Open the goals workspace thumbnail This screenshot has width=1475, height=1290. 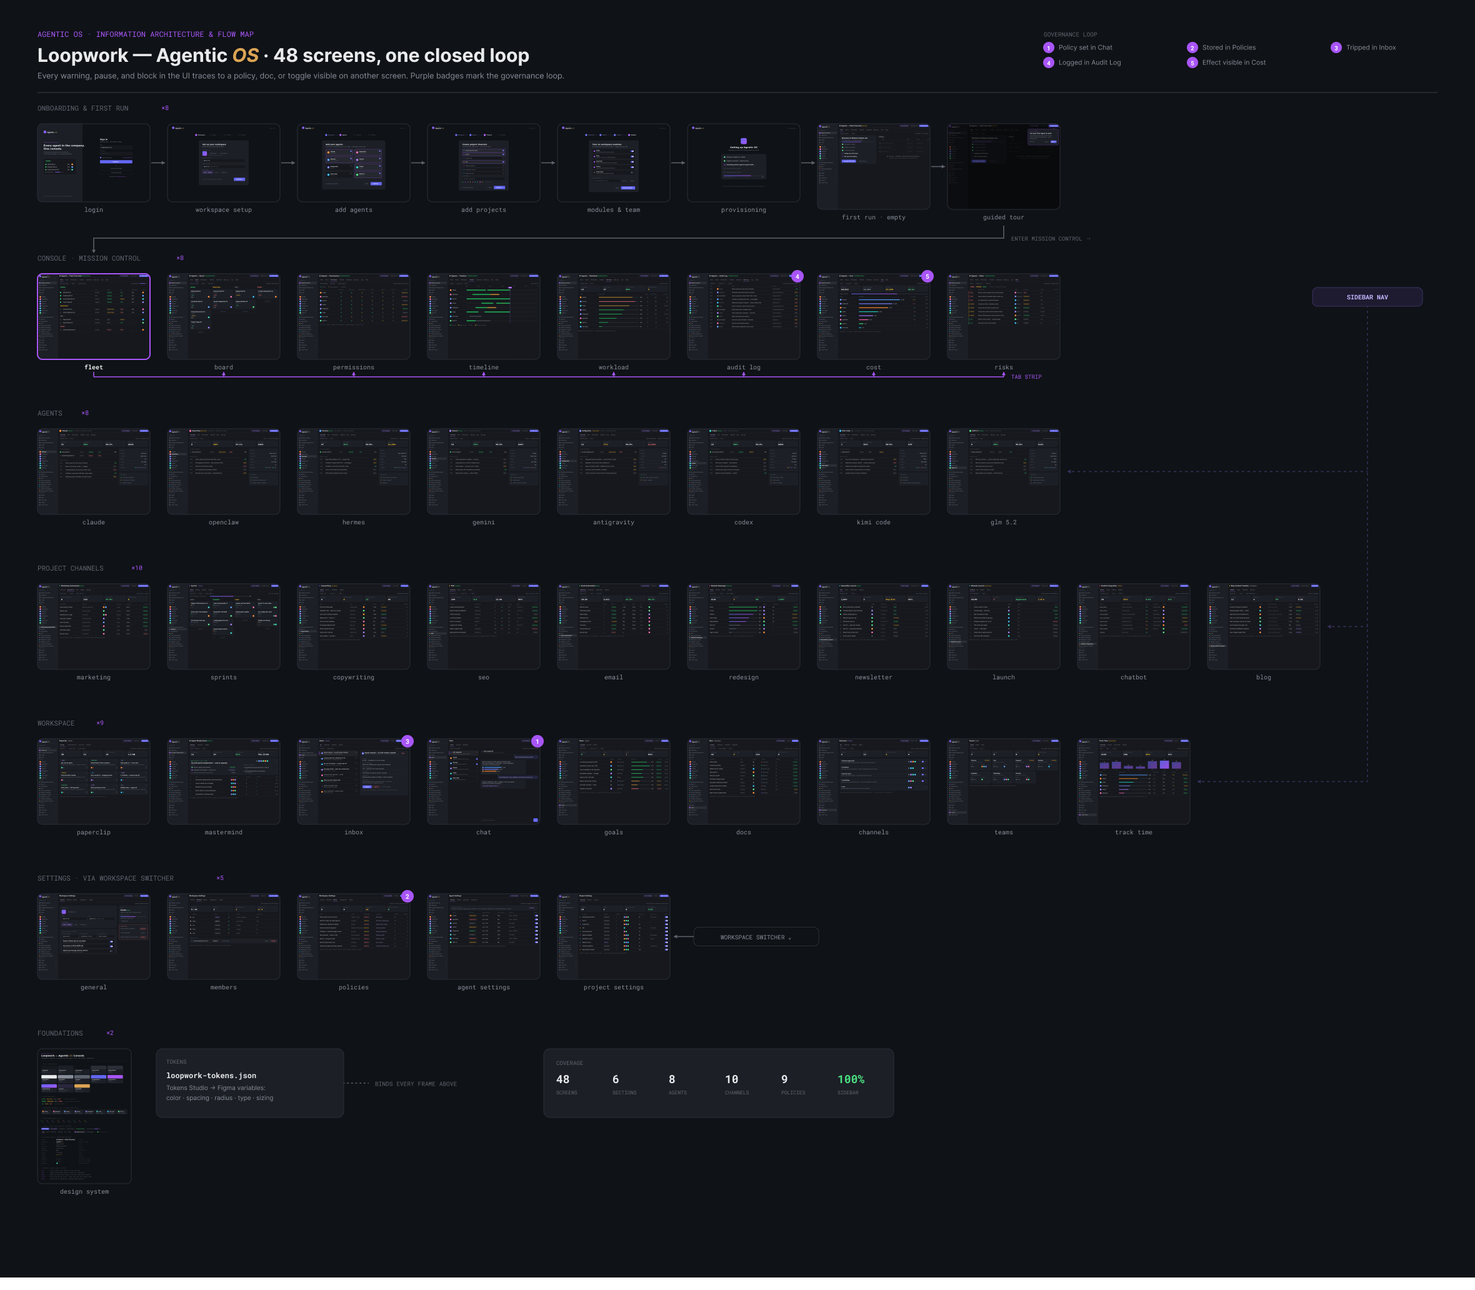click(x=613, y=782)
